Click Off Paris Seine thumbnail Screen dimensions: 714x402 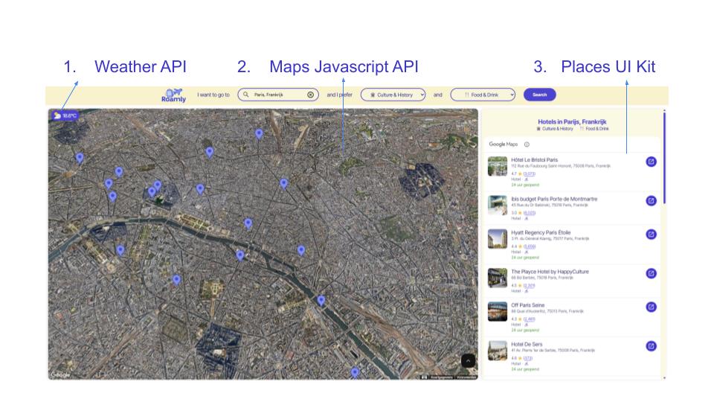(498, 312)
